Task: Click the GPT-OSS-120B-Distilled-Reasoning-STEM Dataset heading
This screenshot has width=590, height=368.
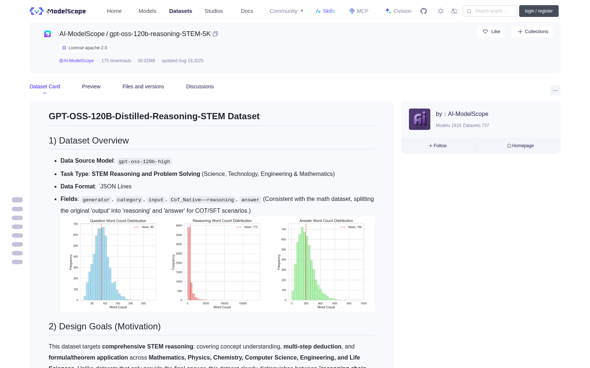Action: [x=154, y=116]
